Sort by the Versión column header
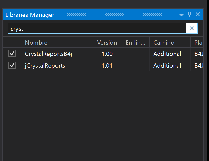This screenshot has width=209, height=161. (x=107, y=43)
